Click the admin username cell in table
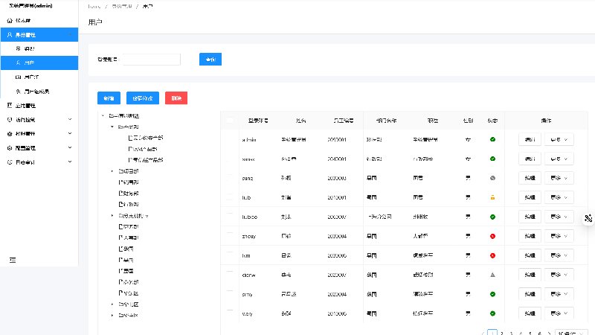The height and width of the screenshot is (335, 595). point(249,140)
